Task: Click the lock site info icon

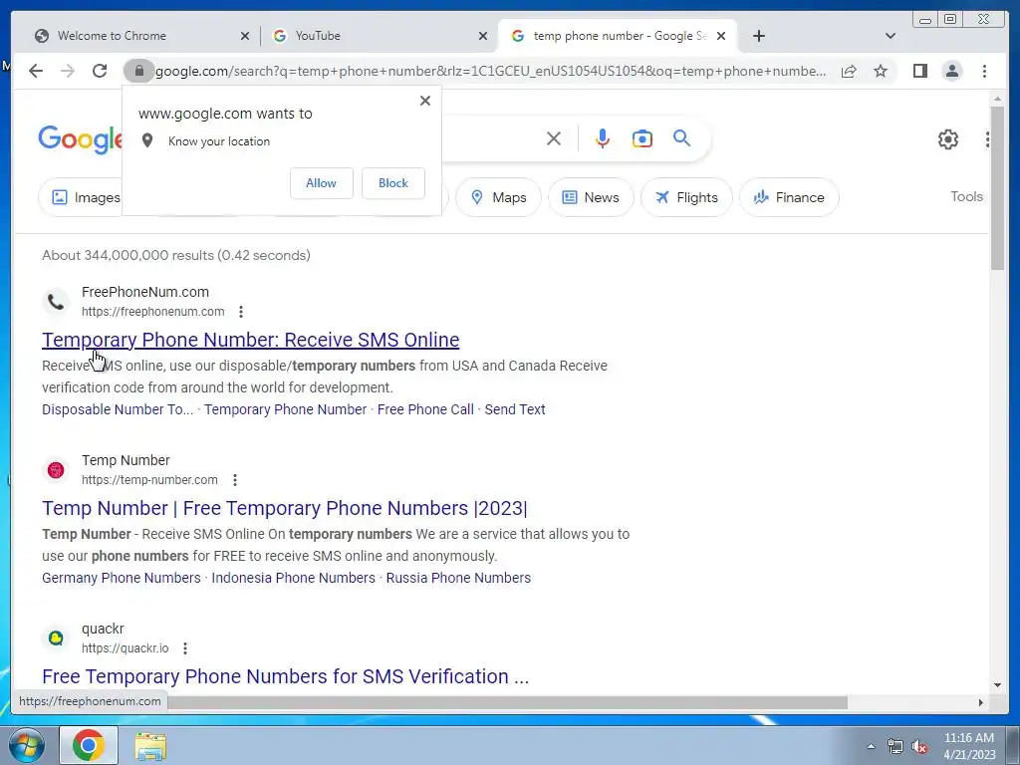Action: tap(138, 71)
